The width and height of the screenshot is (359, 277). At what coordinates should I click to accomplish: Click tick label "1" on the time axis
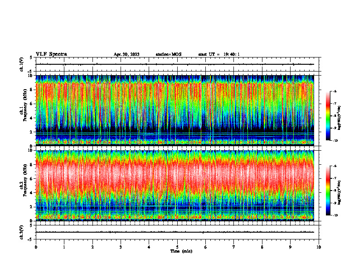[64, 247]
